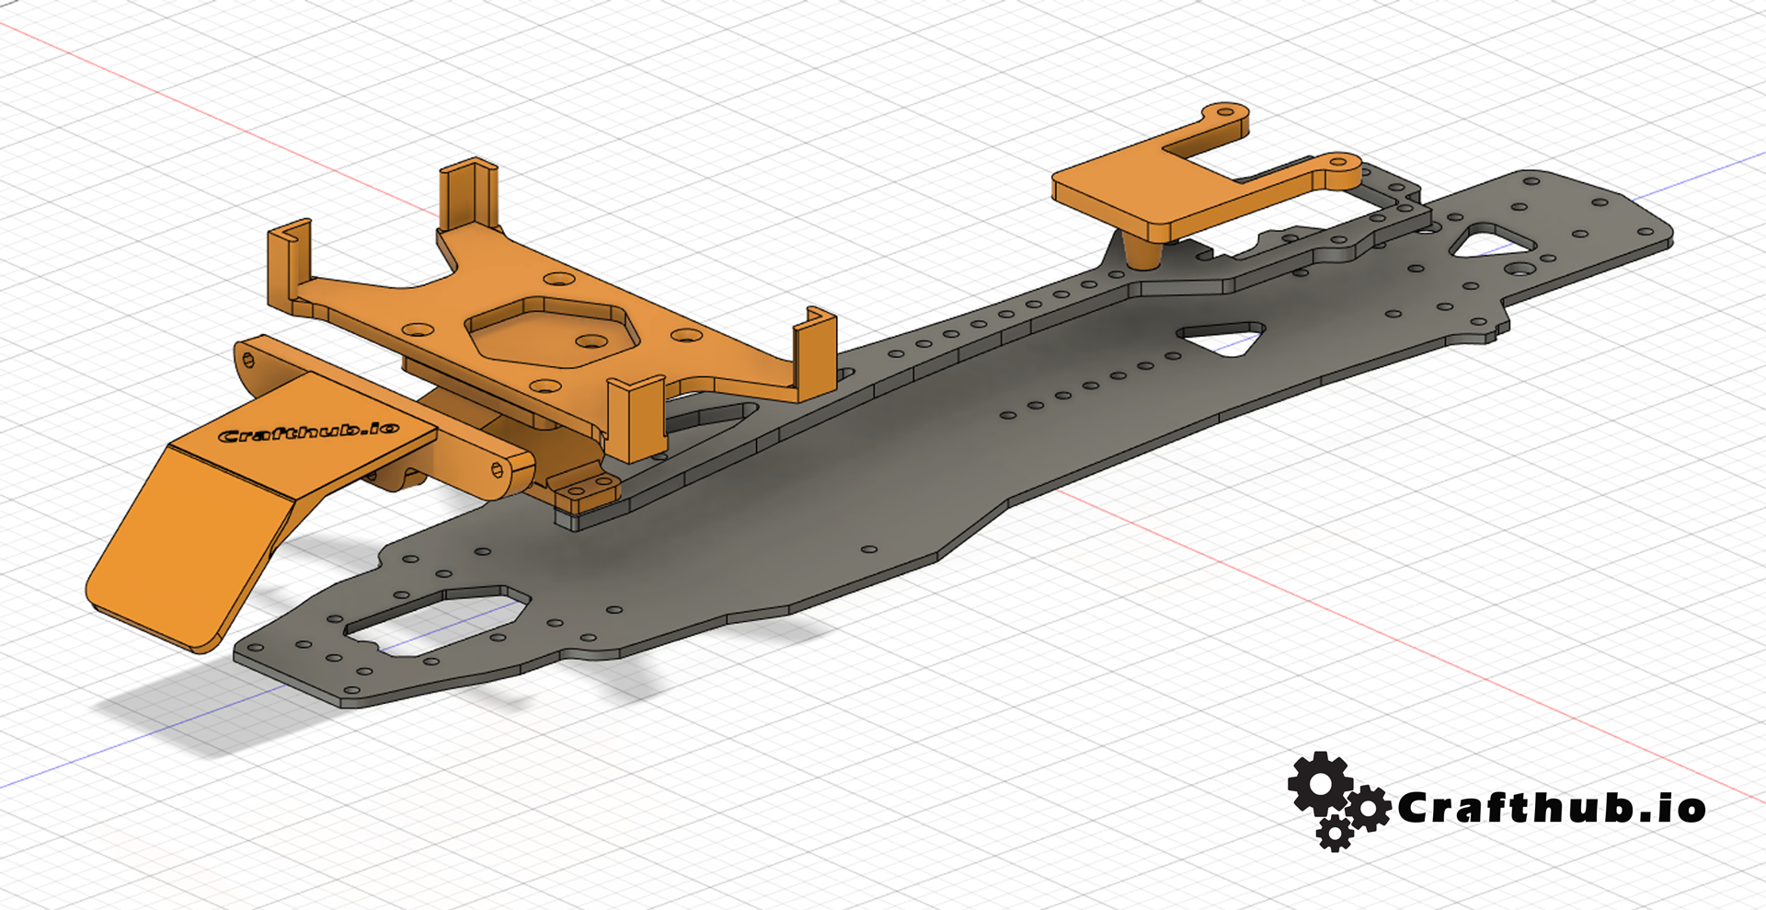Image resolution: width=1766 pixels, height=910 pixels.
Task: Pick the engraved Crafthub.io text on bumper
Action: click(310, 432)
